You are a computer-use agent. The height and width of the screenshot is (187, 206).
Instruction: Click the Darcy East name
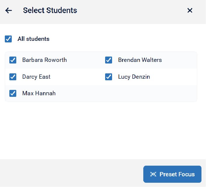pos(36,77)
